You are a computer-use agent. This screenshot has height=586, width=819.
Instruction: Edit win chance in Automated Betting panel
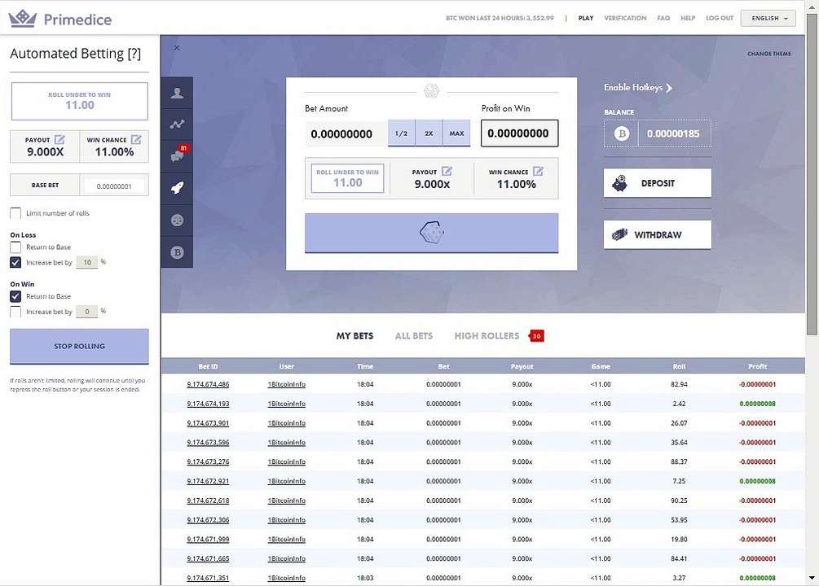(136, 139)
